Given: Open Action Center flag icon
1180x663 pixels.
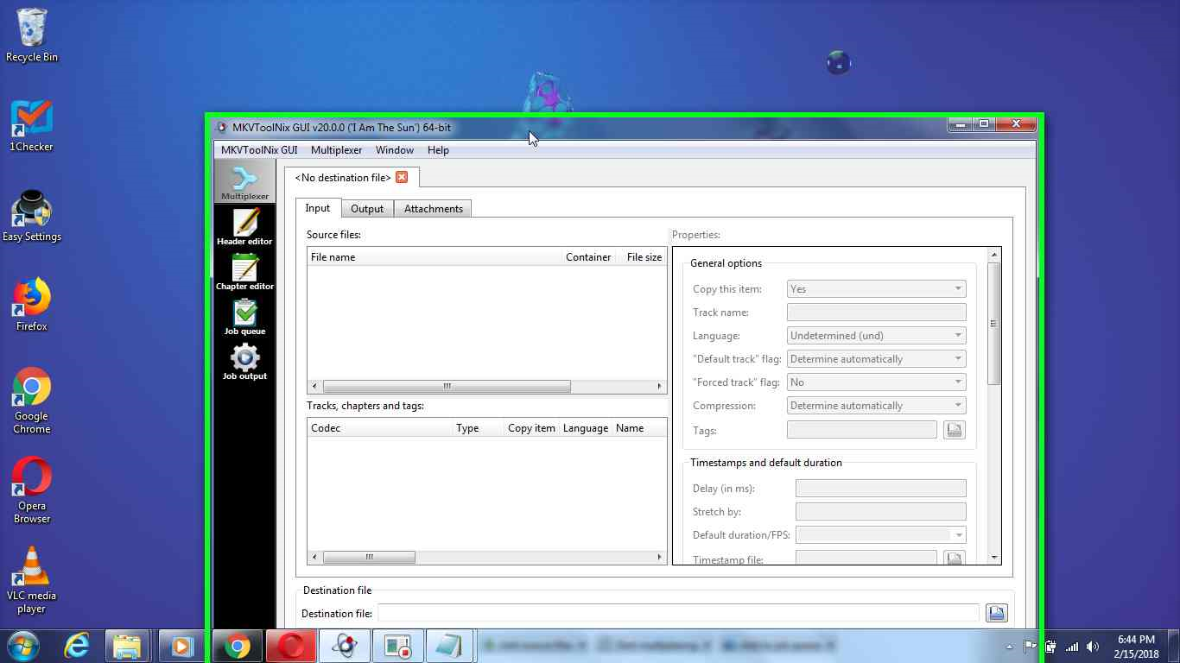Looking at the screenshot, I should (1030, 647).
